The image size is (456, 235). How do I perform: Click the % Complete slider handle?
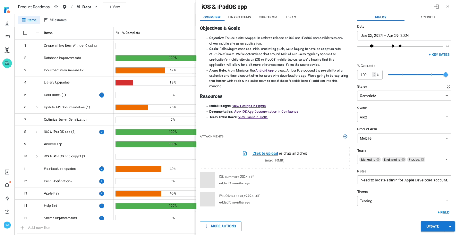[445, 74]
